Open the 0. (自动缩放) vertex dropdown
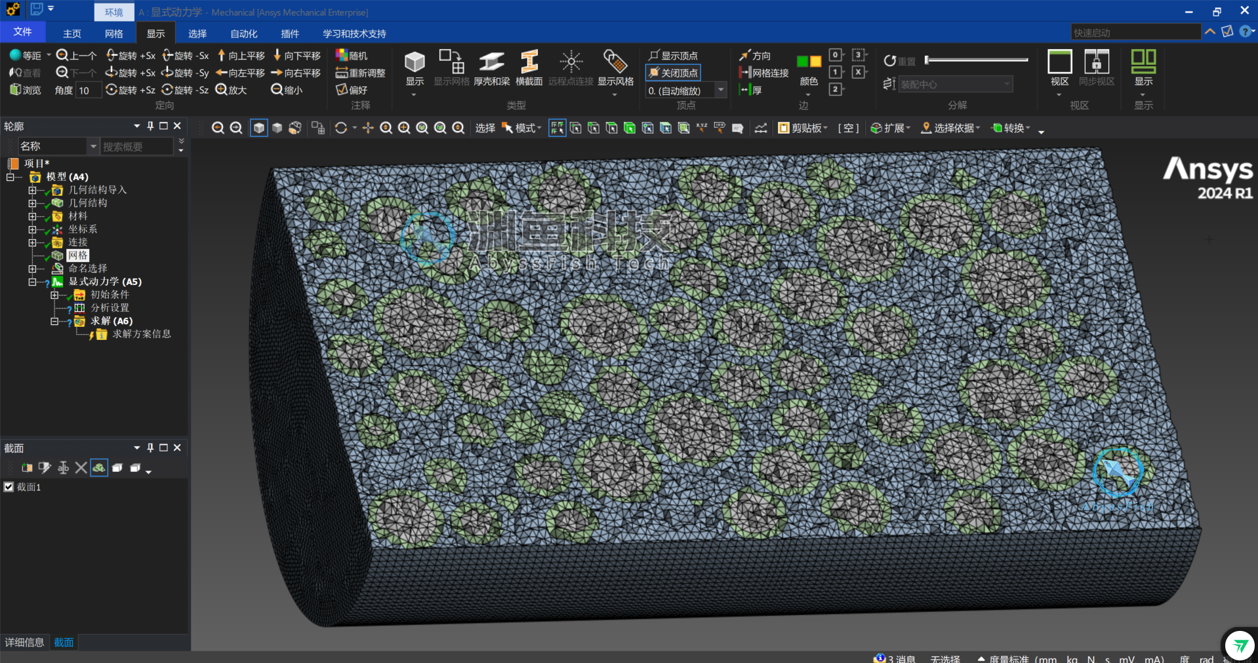1258x663 pixels. (721, 90)
